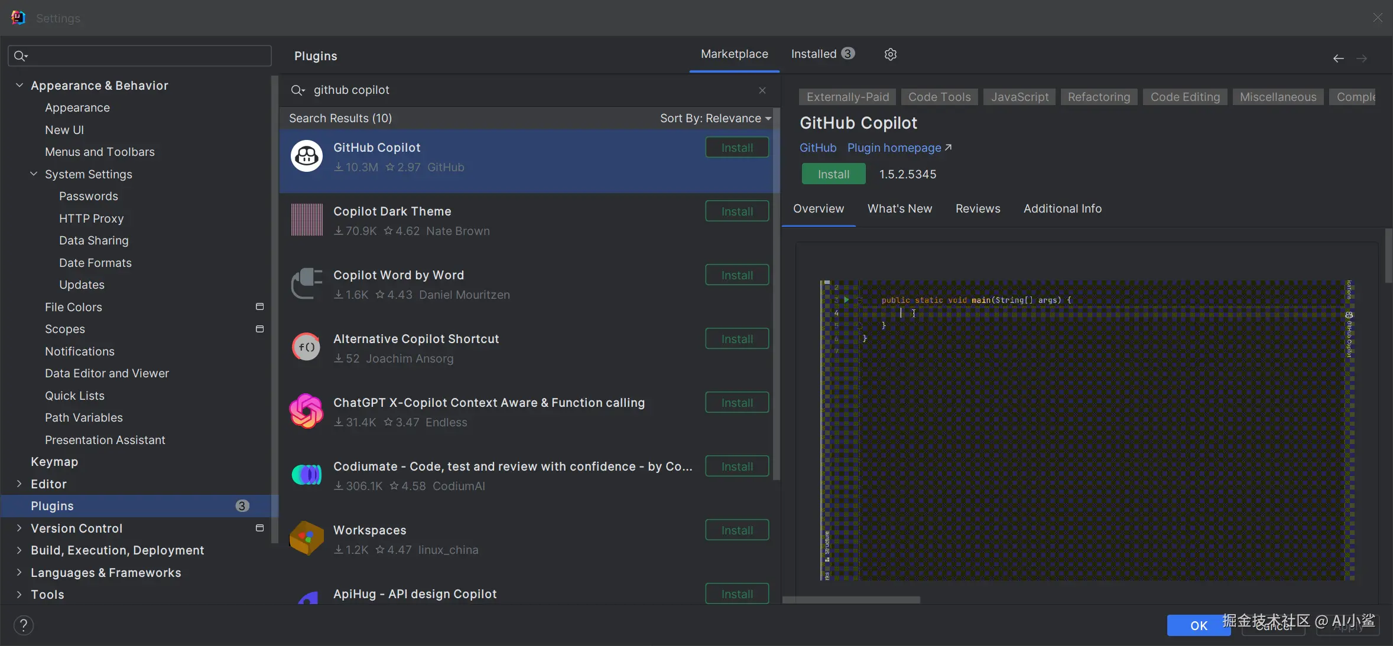The width and height of the screenshot is (1393, 646).
Task: Click the back navigation arrow
Action: 1338,58
